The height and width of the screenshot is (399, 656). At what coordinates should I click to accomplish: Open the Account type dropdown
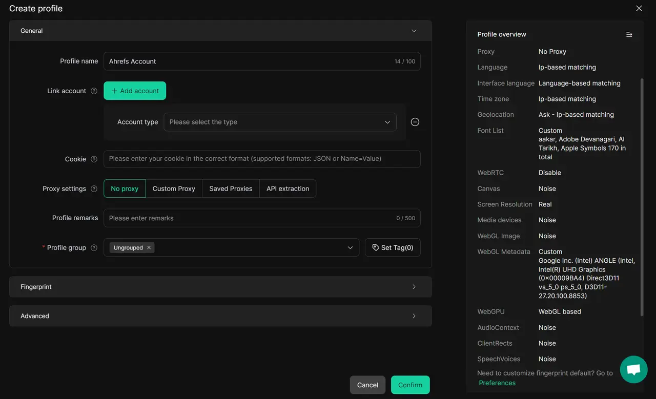[280, 122]
